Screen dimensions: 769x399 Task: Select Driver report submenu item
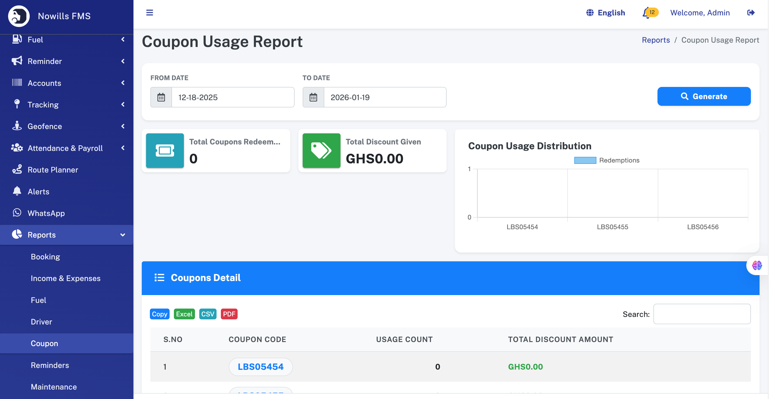(x=41, y=322)
